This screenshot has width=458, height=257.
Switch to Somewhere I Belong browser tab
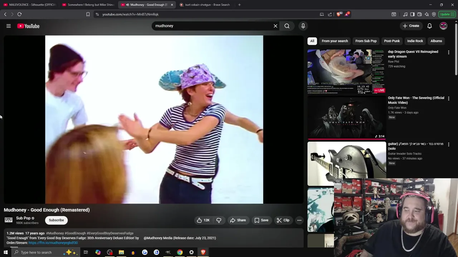pos(88,5)
